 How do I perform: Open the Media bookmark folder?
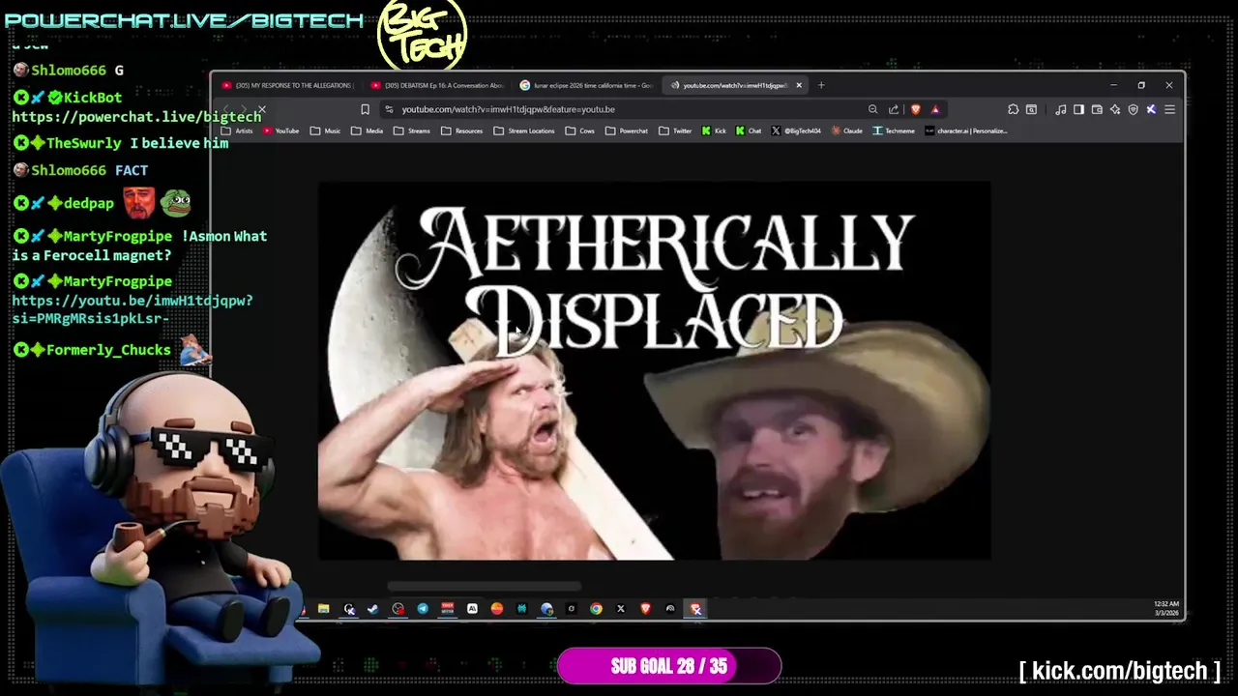[368, 130]
